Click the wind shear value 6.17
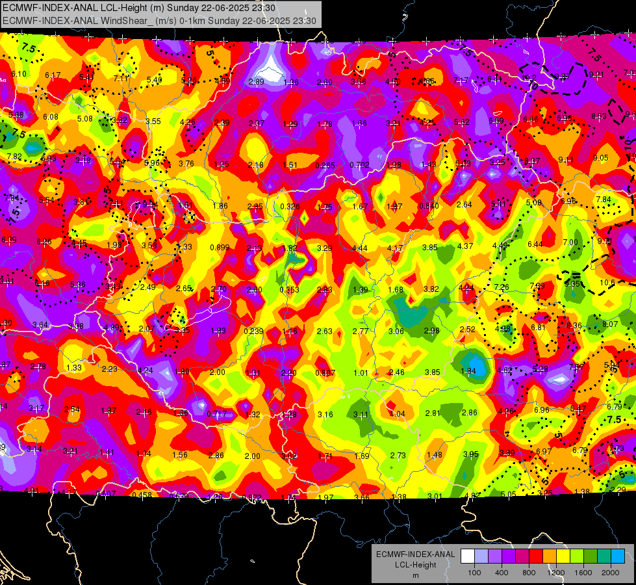636x585 pixels. [53, 75]
